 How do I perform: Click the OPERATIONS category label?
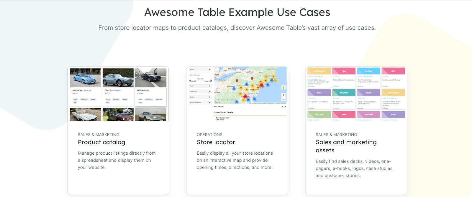pyautogui.click(x=209, y=135)
